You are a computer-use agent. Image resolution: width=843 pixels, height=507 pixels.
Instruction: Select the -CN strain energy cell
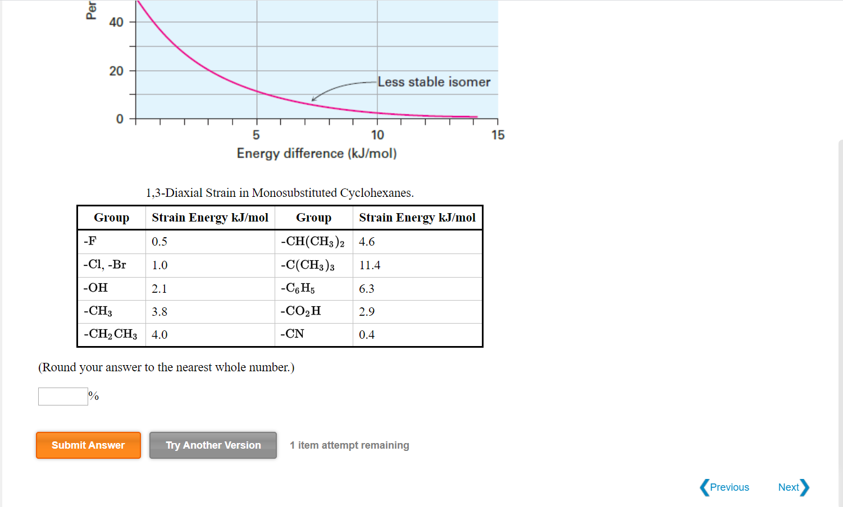pos(366,334)
